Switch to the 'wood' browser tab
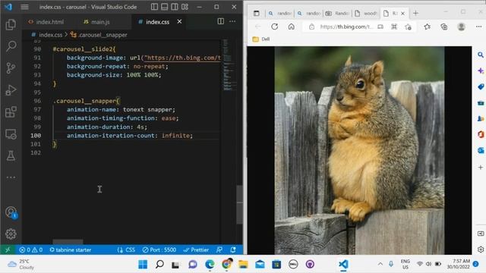Image resolution: width=486 pixels, height=273 pixels. [x=365, y=13]
